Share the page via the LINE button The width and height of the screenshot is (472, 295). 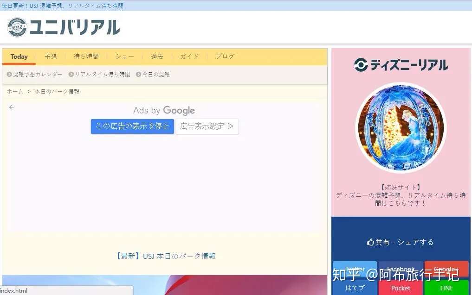coord(446,288)
